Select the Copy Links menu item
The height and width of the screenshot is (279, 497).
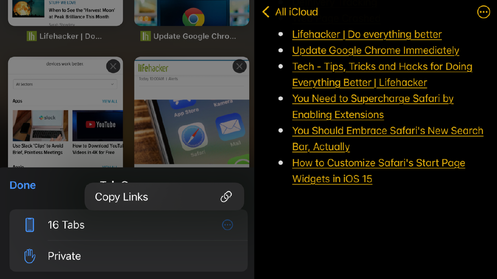[x=164, y=197]
